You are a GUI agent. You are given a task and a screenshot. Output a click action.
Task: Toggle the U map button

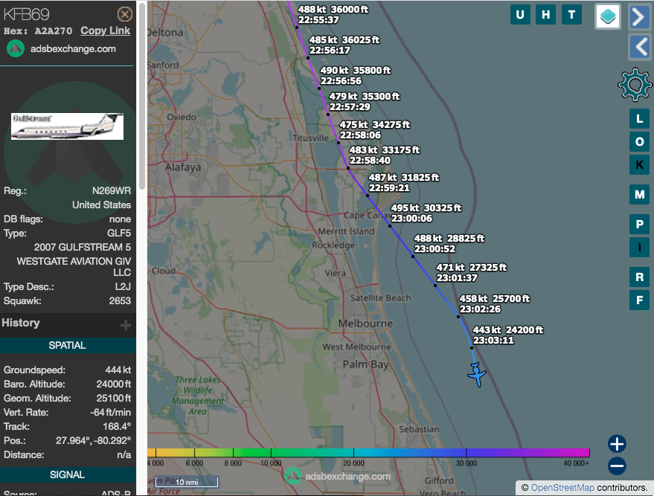[x=520, y=15]
